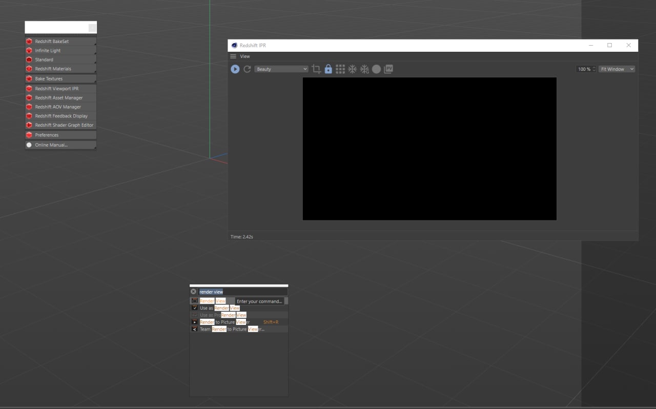The image size is (656, 409).
Task: Open the Online Manual... entry
Action: pos(60,145)
